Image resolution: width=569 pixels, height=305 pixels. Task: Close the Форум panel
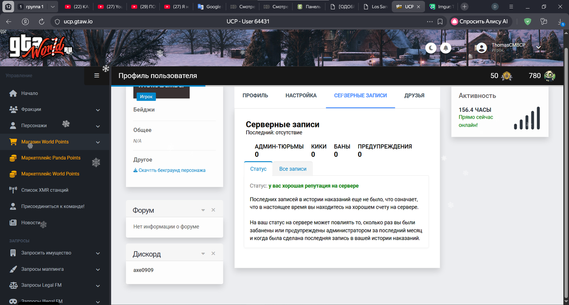pos(213,210)
